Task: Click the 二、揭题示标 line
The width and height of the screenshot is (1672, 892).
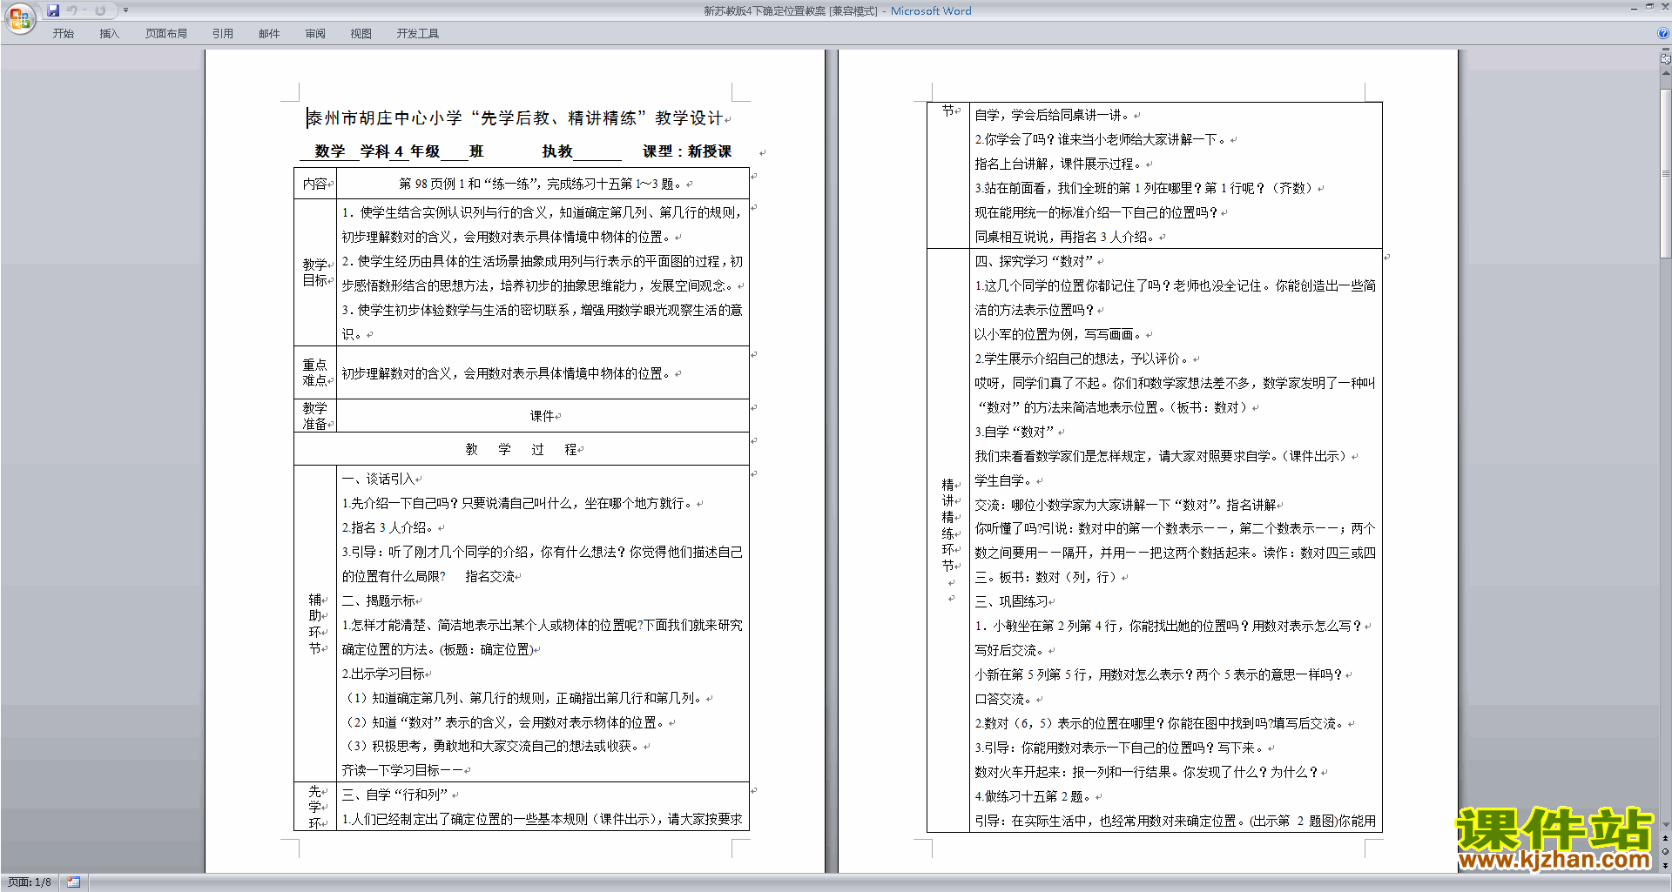Action: click(378, 600)
